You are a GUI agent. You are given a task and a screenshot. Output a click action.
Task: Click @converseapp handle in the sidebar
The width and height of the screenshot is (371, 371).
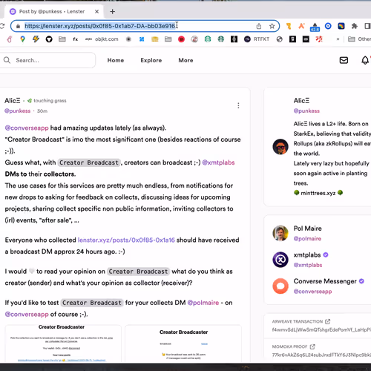[312, 292]
